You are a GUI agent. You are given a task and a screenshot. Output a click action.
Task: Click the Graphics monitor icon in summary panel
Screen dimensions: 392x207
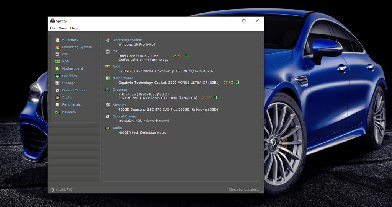pos(108,90)
